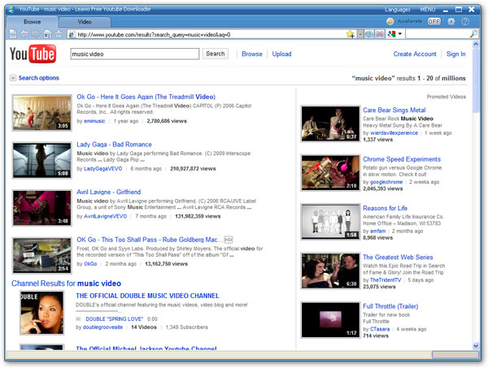Open wierdsvillexperience channel link
488x368 pixels.
tap(394, 132)
